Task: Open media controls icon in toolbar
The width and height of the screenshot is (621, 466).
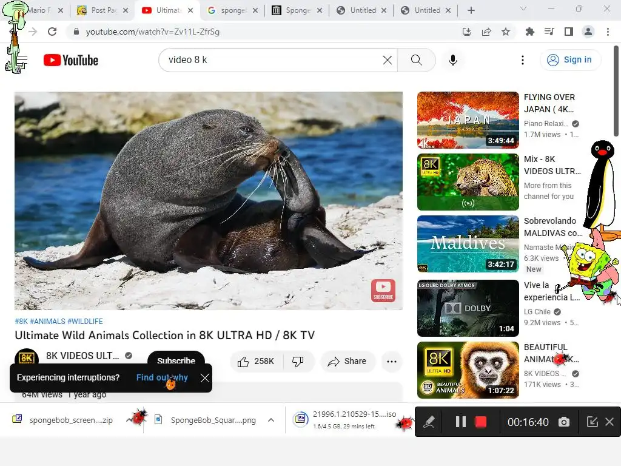Action: point(549,32)
